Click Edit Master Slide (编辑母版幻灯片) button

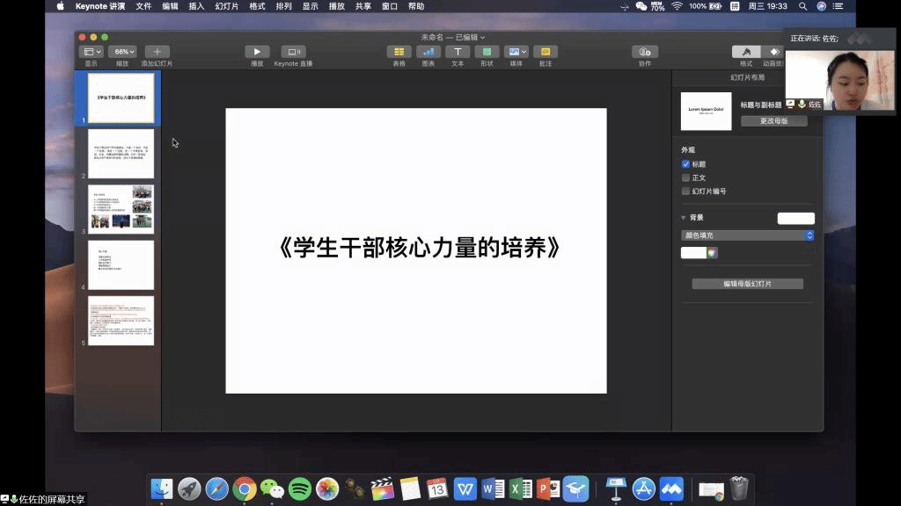(x=747, y=284)
